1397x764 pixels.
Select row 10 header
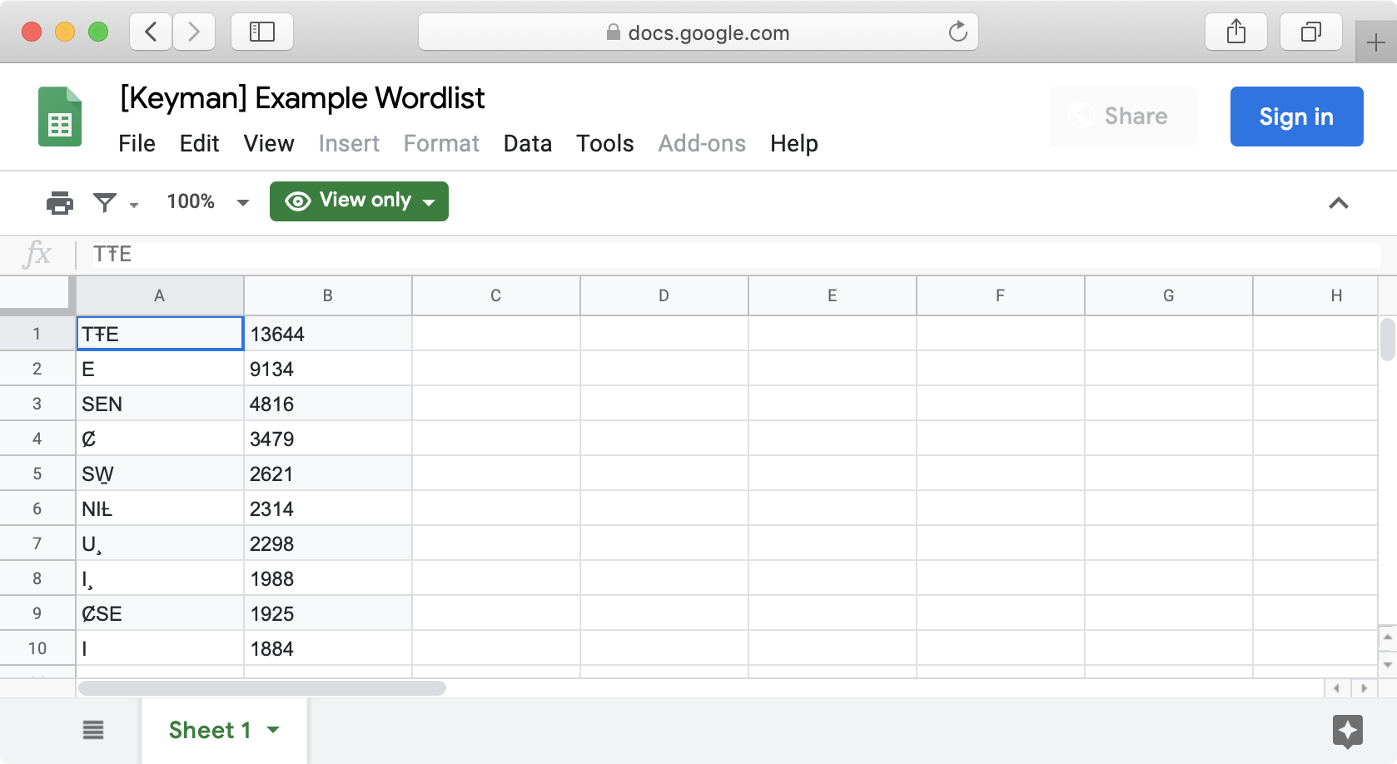(37, 648)
